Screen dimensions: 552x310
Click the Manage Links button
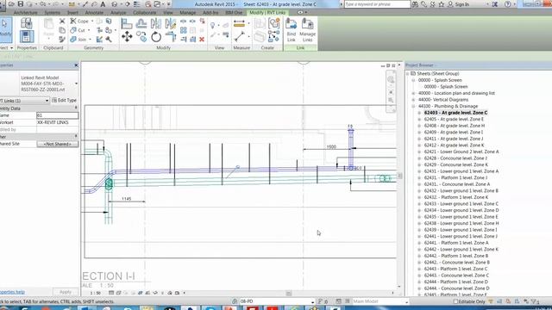[x=307, y=30]
